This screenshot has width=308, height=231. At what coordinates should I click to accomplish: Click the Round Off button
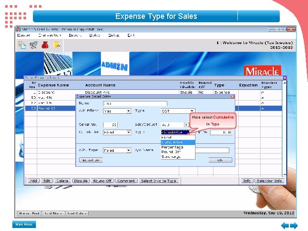click(x=102, y=181)
